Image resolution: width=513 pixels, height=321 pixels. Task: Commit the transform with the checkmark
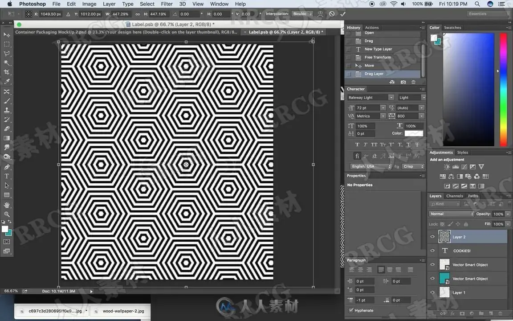[x=343, y=14]
